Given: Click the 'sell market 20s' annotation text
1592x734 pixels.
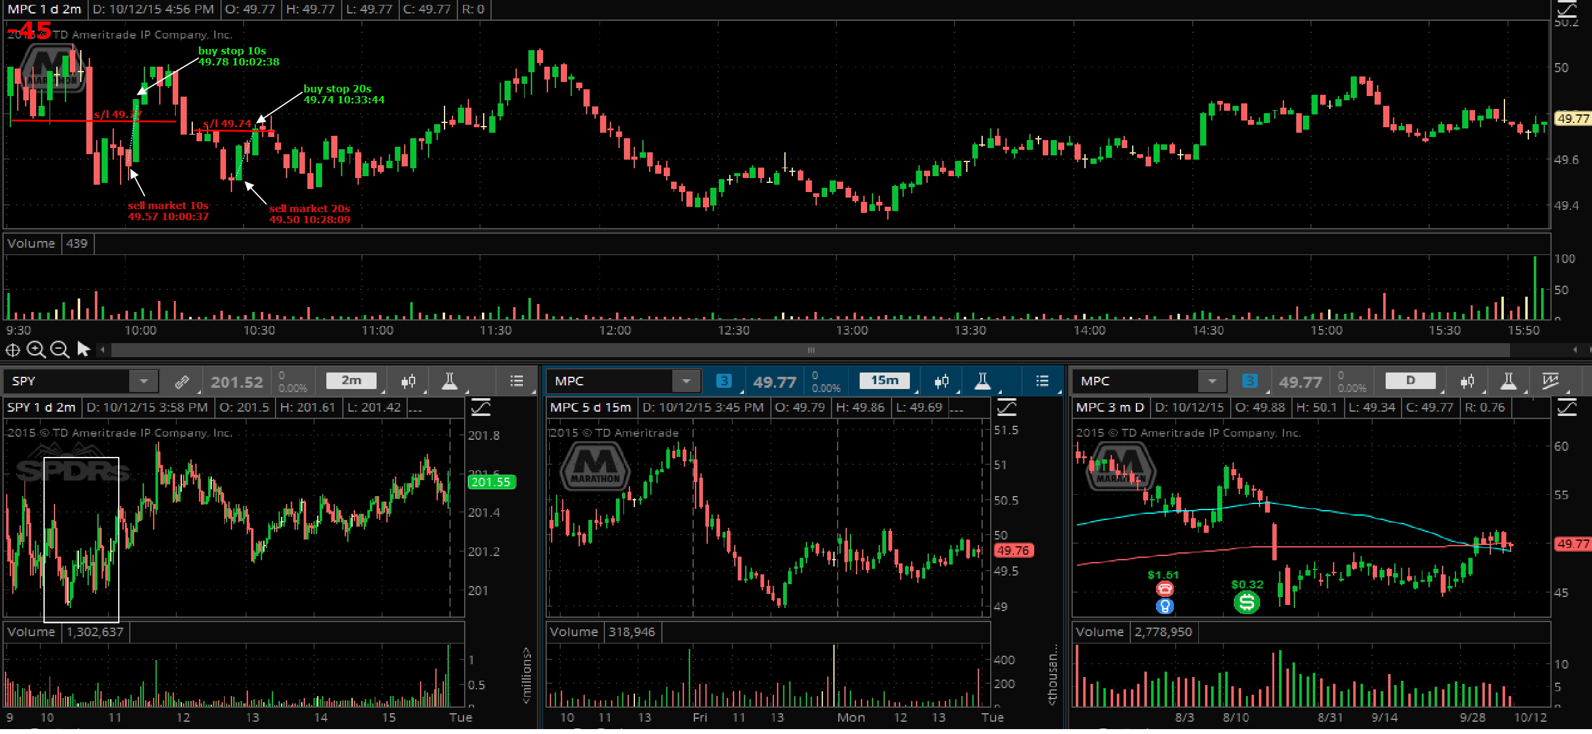Looking at the screenshot, I should [310, 210].
